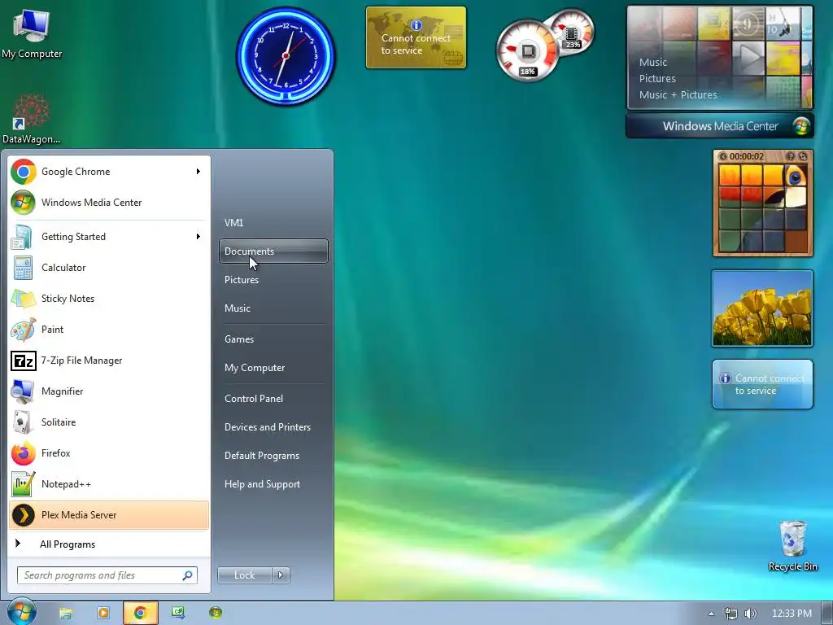Click the Start orb button

tap(21, 612)
